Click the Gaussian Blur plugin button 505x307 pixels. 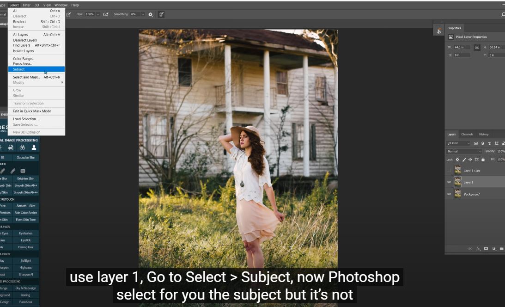coord(25,157)
